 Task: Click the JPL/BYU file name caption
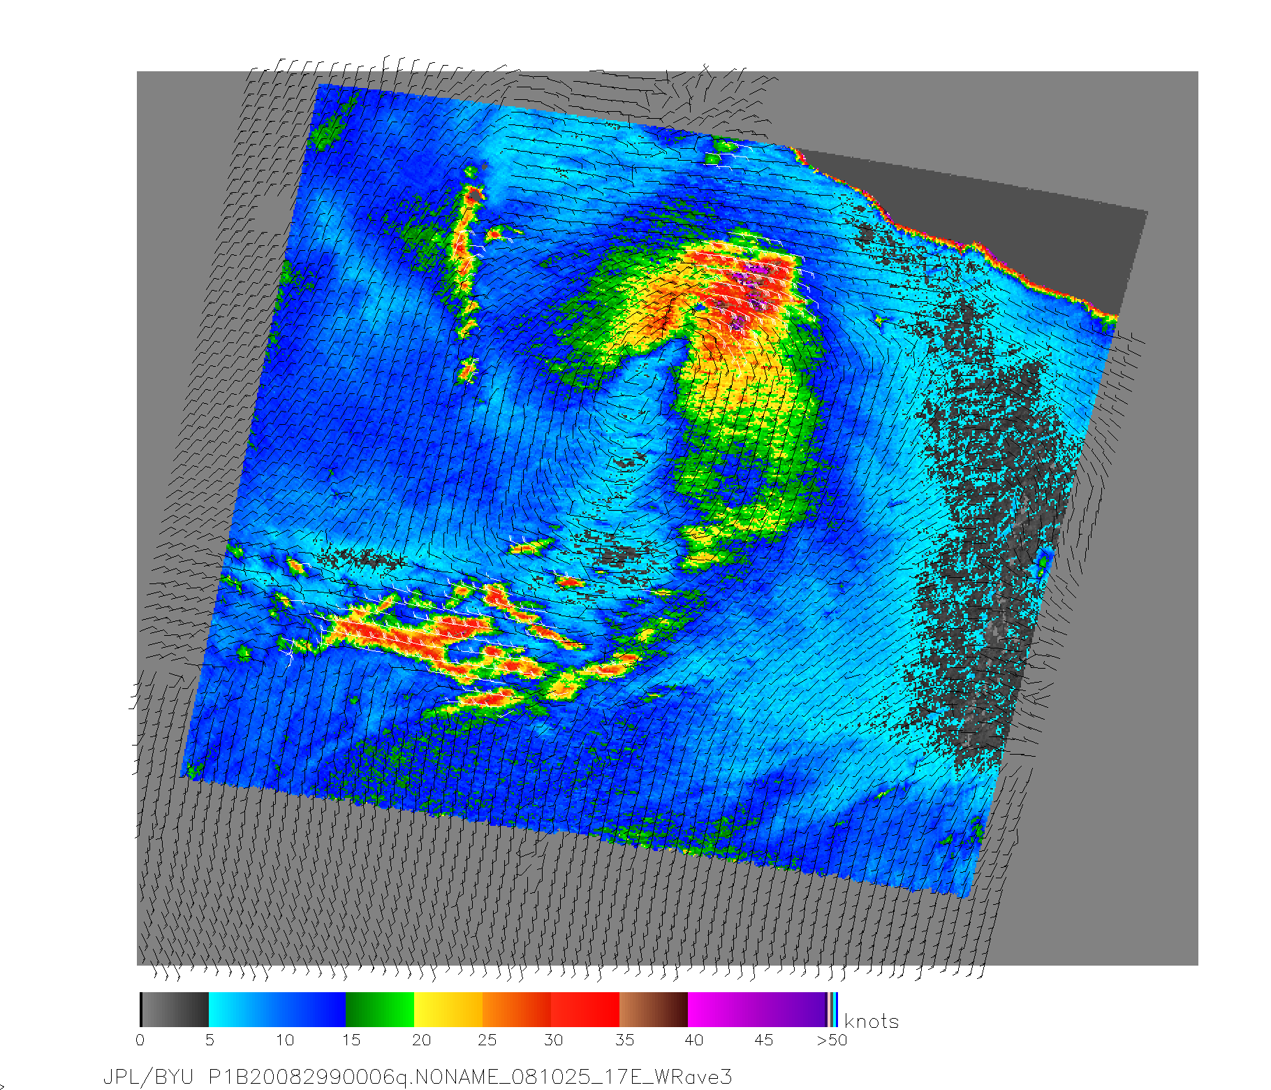coord(418,1077)
